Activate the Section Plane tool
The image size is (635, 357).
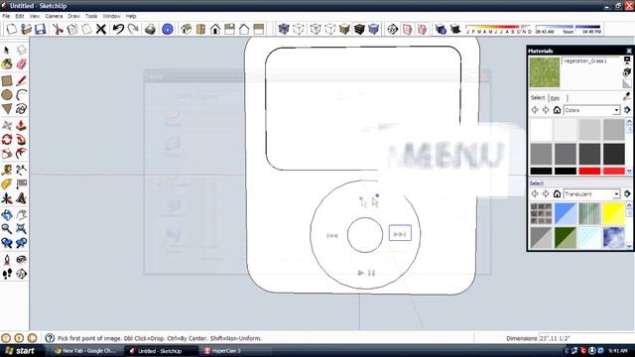(x=22, y=274)
